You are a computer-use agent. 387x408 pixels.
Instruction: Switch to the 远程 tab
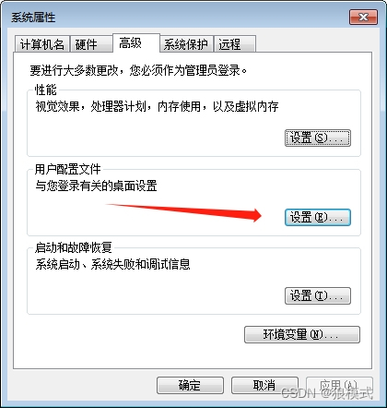click(235, 44)
